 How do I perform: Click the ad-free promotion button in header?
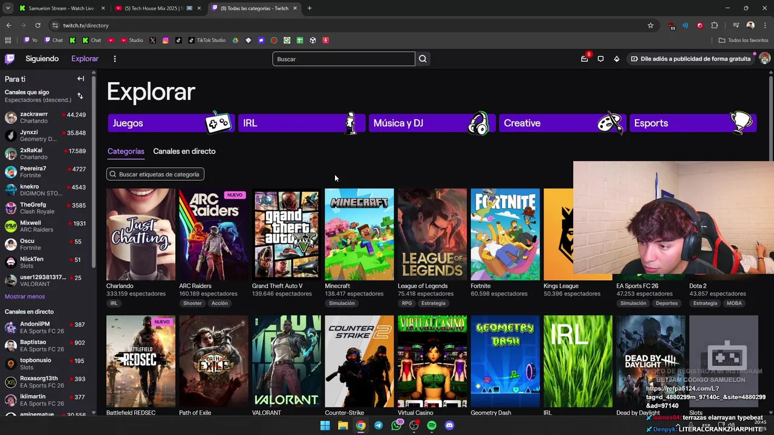[x=690, y=59]
